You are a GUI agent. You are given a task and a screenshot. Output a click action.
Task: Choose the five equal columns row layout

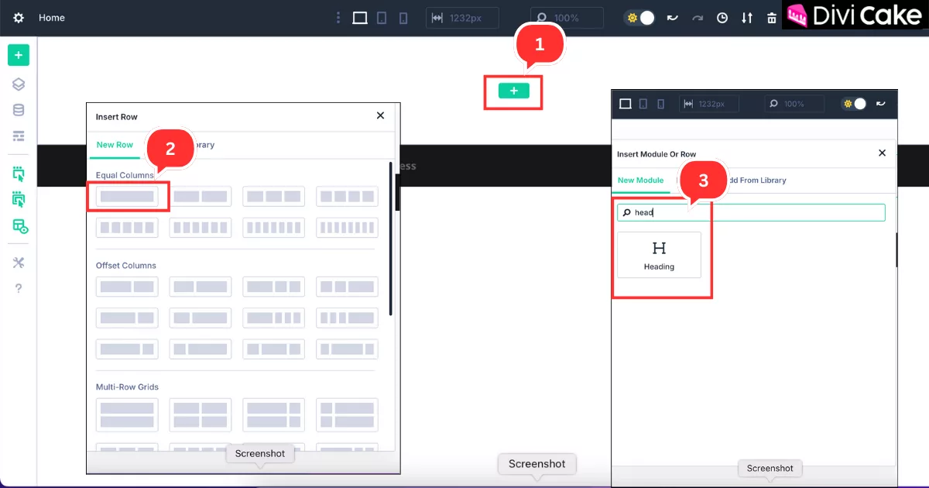point(127,228)
